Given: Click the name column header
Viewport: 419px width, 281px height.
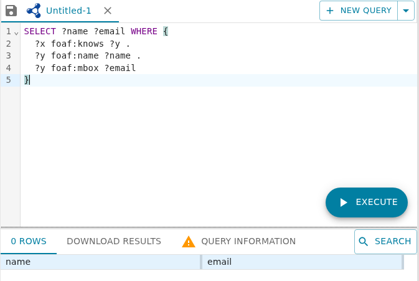Looking at the screenshot, I should pyautogui.click(x=100, y=262).
